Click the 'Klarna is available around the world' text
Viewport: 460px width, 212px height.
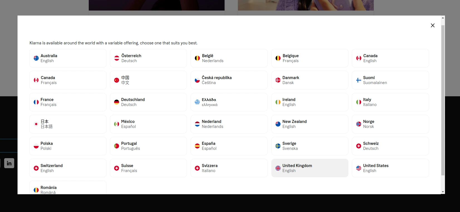[x=114, y=43]
